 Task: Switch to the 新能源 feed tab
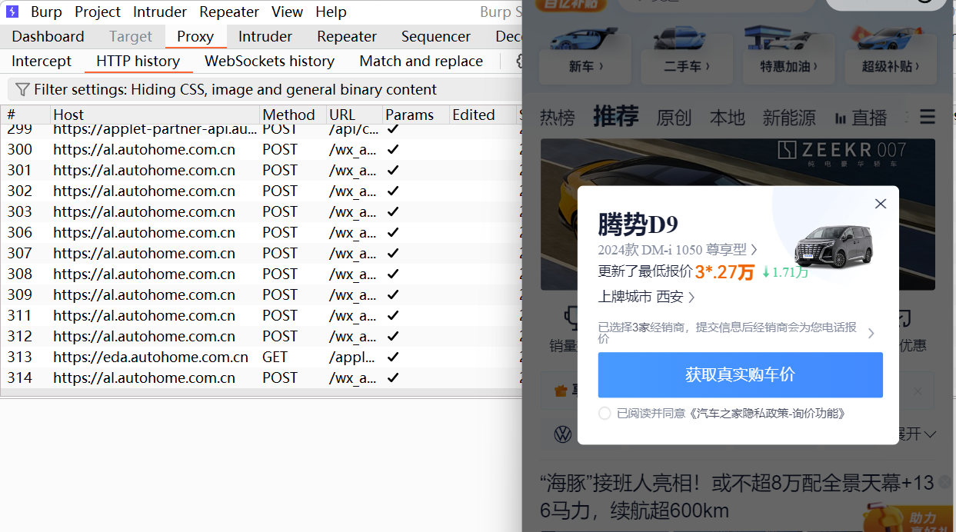[789, 118]
